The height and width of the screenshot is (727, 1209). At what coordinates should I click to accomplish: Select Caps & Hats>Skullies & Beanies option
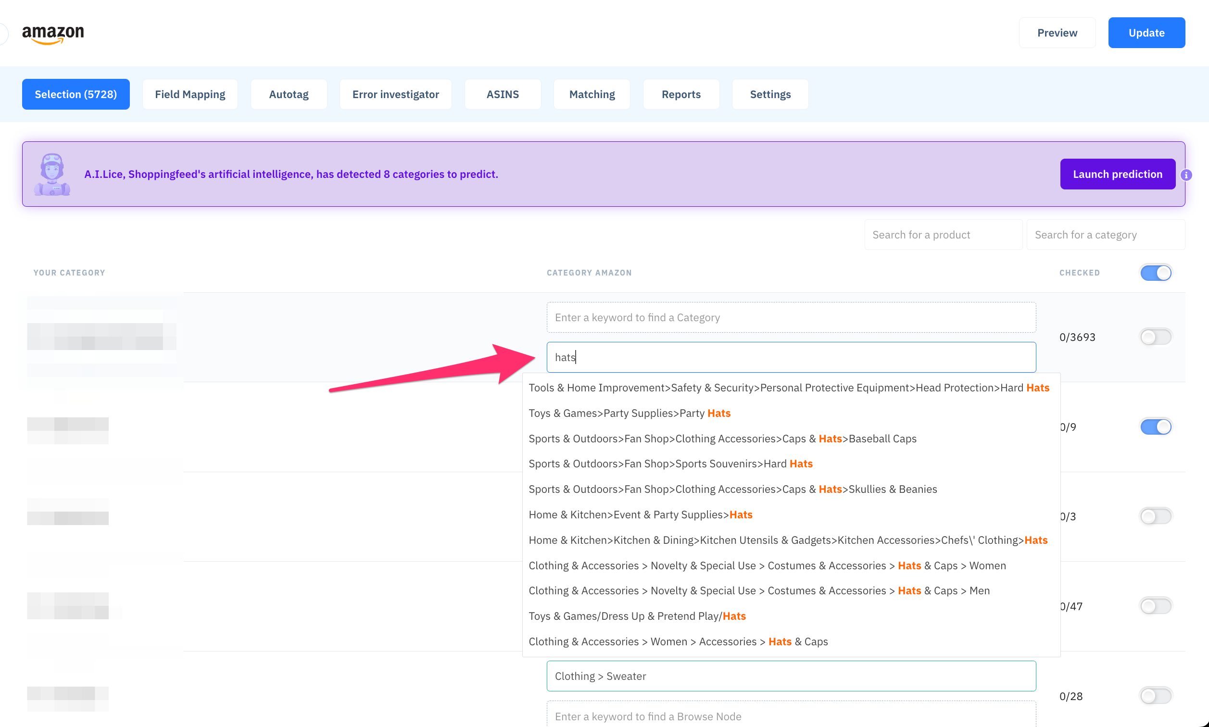click(791, 489)
